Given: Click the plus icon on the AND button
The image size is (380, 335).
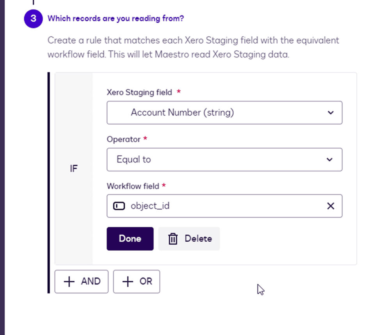Looking at the screenshot, I should [x=69, y=282].
